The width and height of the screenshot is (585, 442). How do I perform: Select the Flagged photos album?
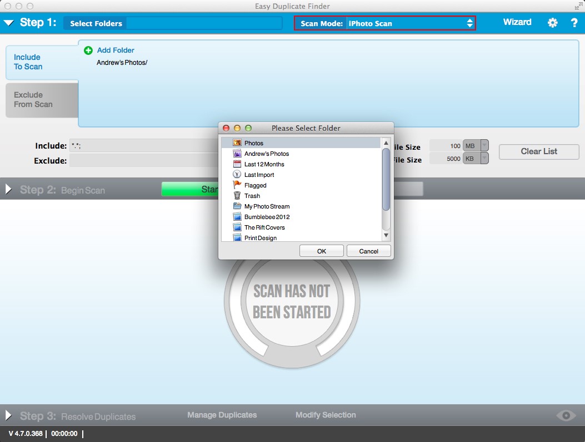pos(254,185)
